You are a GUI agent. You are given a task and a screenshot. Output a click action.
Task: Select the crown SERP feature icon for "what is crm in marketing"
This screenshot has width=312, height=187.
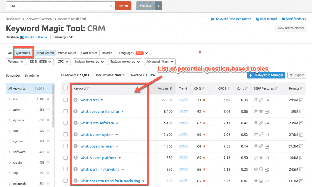(x=256, y=169)
